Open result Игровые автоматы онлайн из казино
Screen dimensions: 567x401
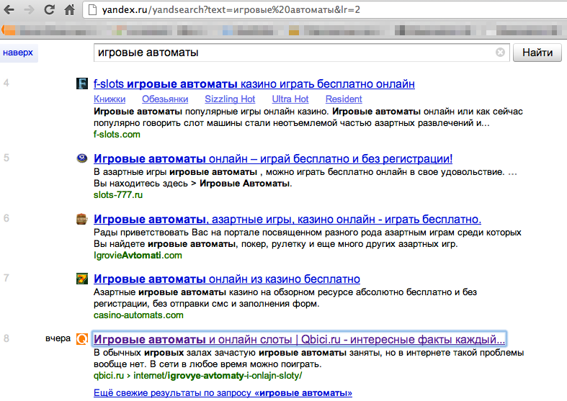point(227,279)
